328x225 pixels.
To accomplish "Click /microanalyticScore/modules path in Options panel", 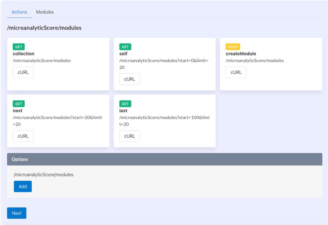I will pyautogui.click(x=44, y=175).
